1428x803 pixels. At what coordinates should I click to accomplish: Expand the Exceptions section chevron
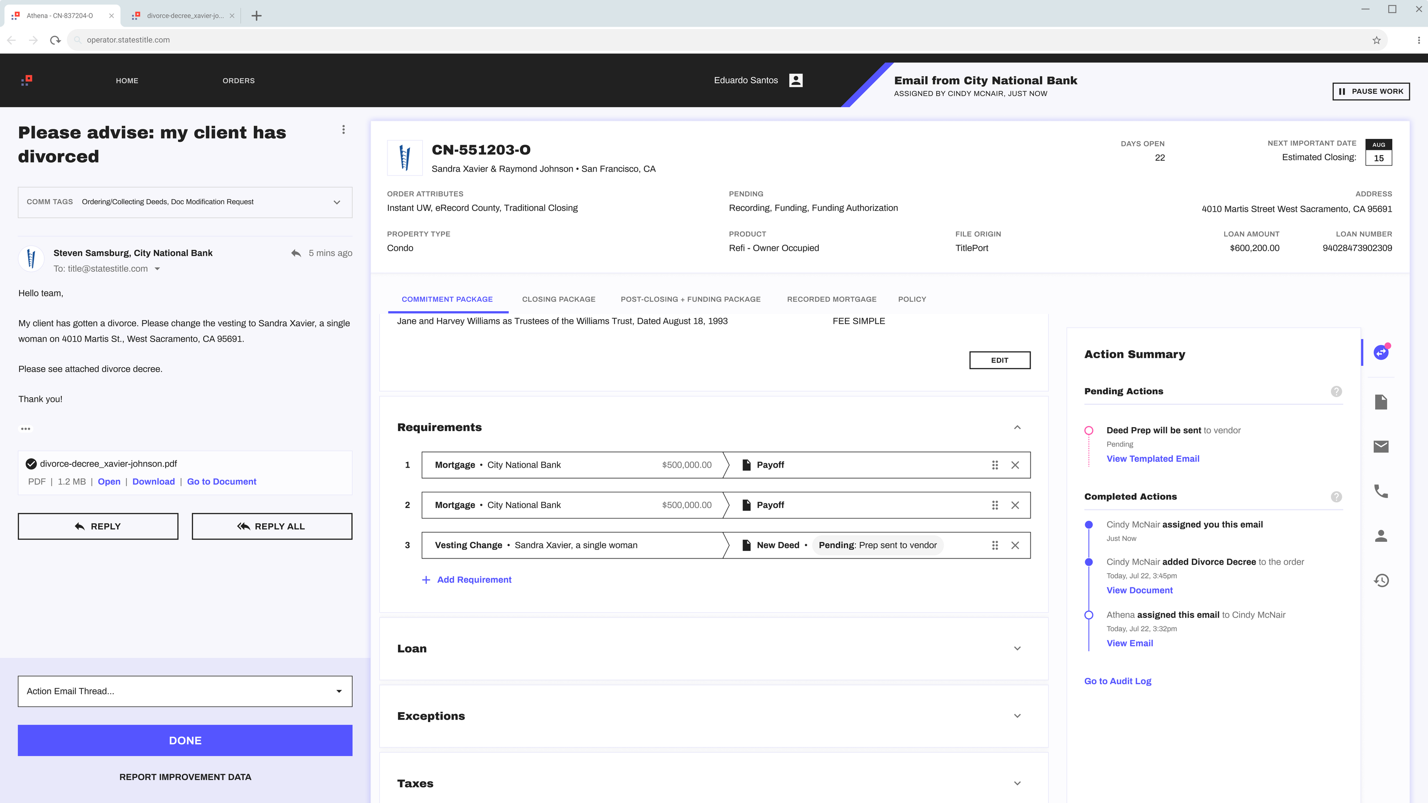(x=1016, y=716)
